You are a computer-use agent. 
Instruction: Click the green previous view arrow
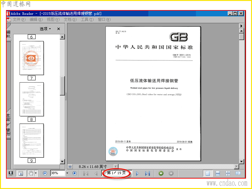(x=161, y=173)
